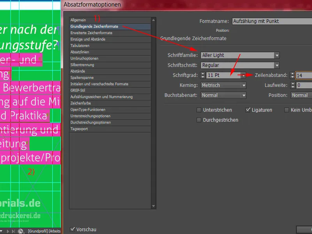Enable the Unterstrichen checkbox
The image size is (312, 234).
(199, 110)
